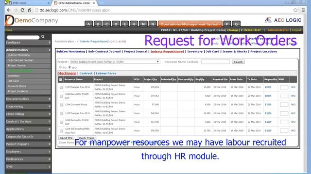Click the Operations Management System button
Screen dimensions: 311x174
coord(190,24)
